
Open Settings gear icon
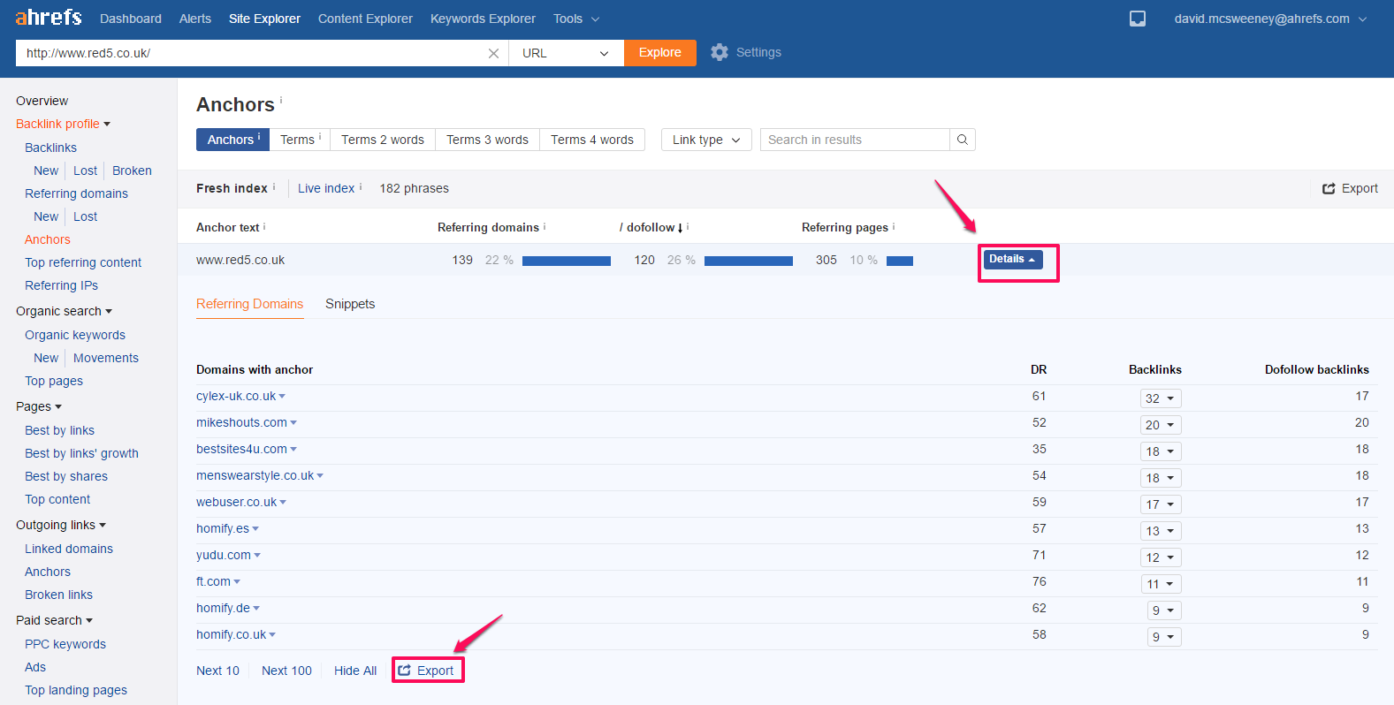(720, 52)
